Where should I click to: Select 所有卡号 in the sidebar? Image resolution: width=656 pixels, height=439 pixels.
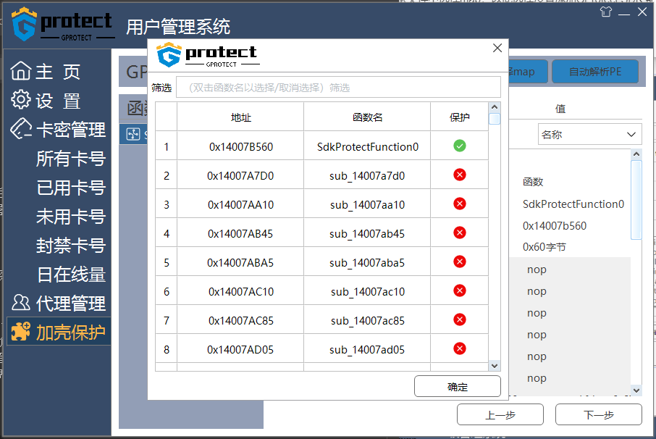[x=71, y=159]
